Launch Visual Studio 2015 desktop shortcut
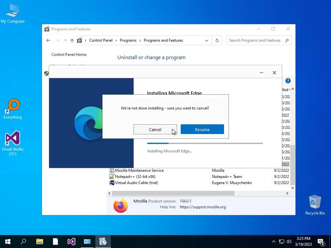The image size is (331, 248). tap(13, 143)
